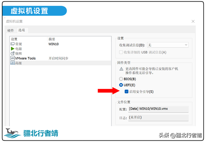Select the UEFI(E) firmware radio button
Screen dimensions: 206x142
pos(121,85)
